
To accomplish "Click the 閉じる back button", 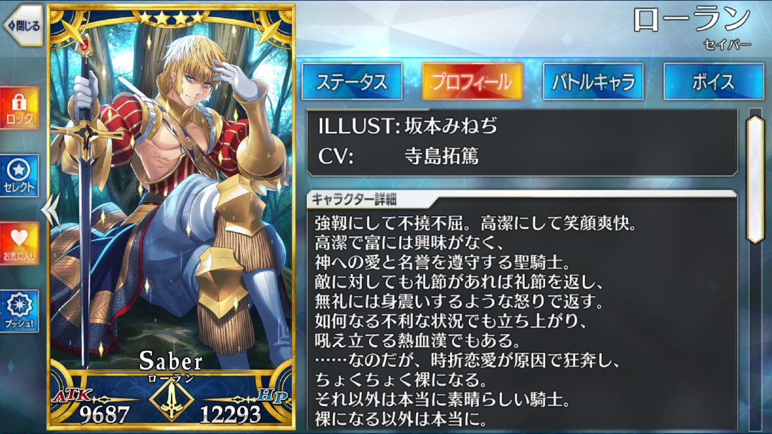I will (23, 26).
